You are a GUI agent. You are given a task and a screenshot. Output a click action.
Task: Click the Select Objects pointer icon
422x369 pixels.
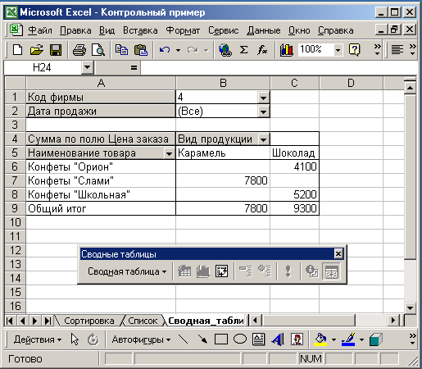point(75,339)
